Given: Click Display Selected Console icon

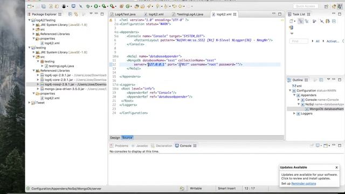Looking at the screenshot, I should tap(318, 145).
